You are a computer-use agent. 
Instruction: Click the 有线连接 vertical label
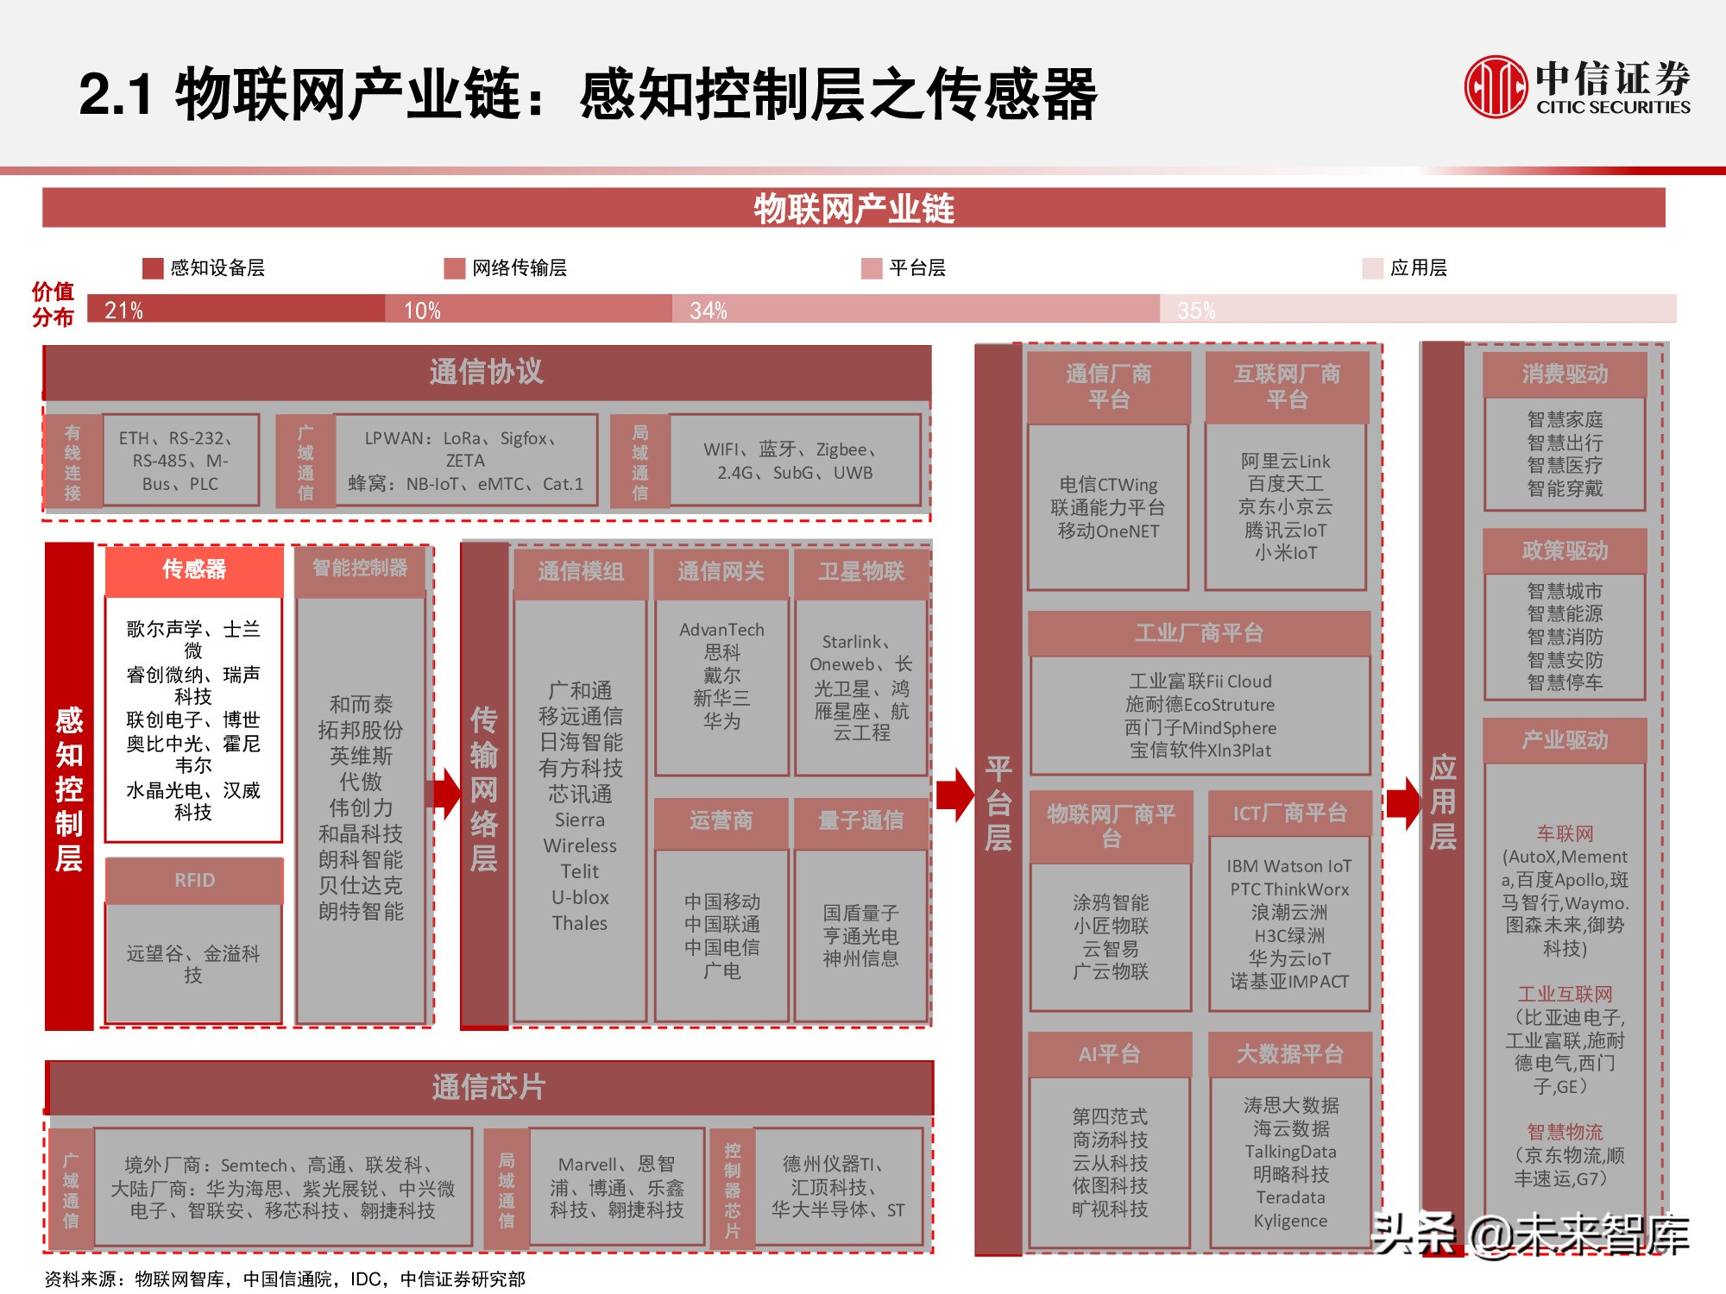[x=72, y=462]
